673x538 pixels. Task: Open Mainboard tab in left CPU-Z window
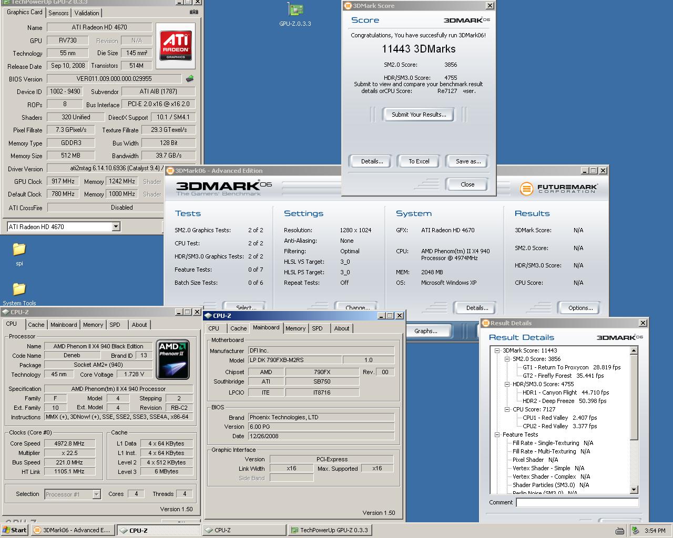point(64,325)
